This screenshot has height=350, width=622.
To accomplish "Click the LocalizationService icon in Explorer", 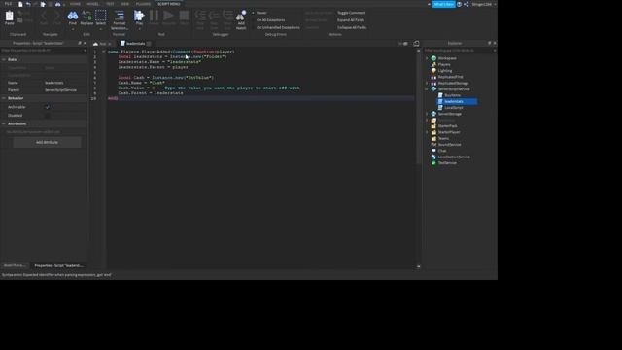I will click(x=433, y=157).
